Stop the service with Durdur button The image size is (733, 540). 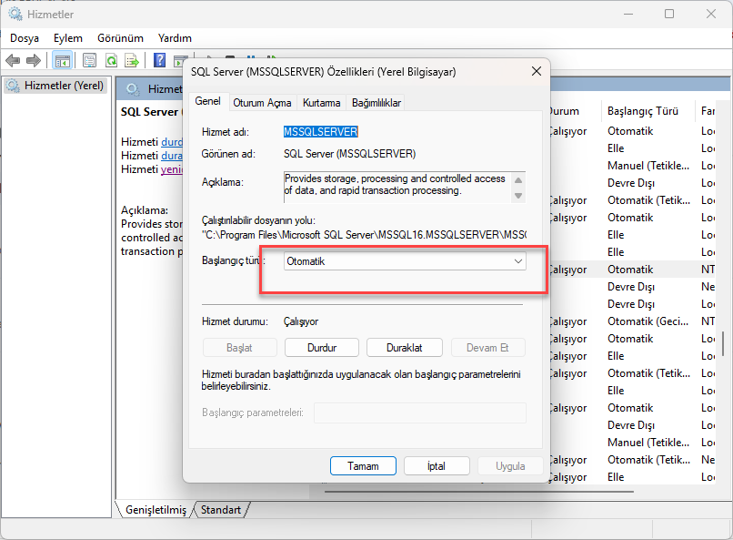[322, 348]
